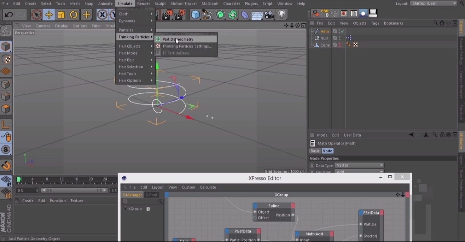Click the PSR reset icon
This screenshot has height=242, width=465.
(325, 13)
